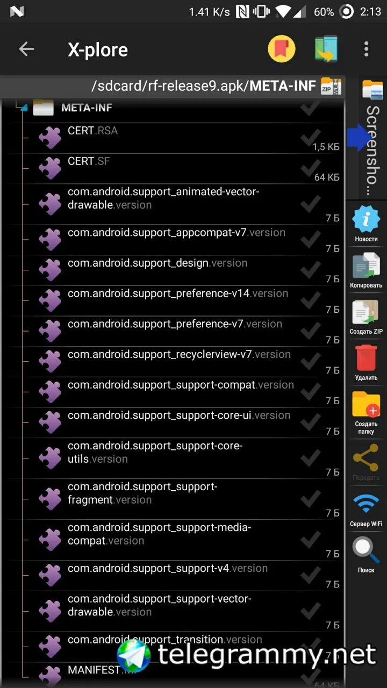Tap the red Удалить trash icon
The height and width of the screenshot is (688, 387).
pos(366,358)
